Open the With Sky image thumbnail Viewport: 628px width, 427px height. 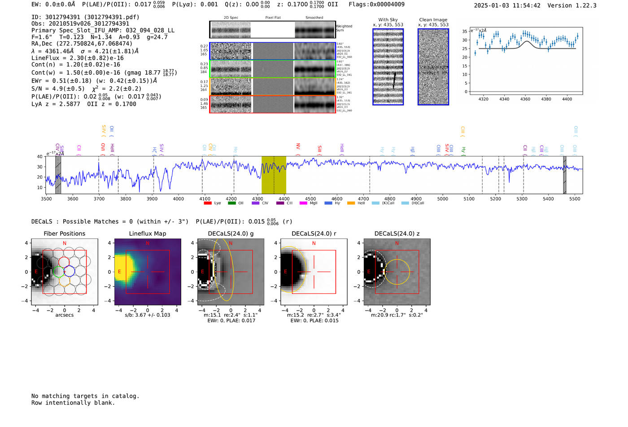pyautogui.click(x=388, y=67)
